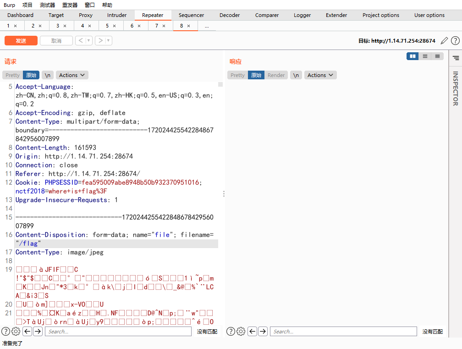Click the pencil icon to edit the target
Viewport: 462px width, 349px height.
click(x=444, y=41)
